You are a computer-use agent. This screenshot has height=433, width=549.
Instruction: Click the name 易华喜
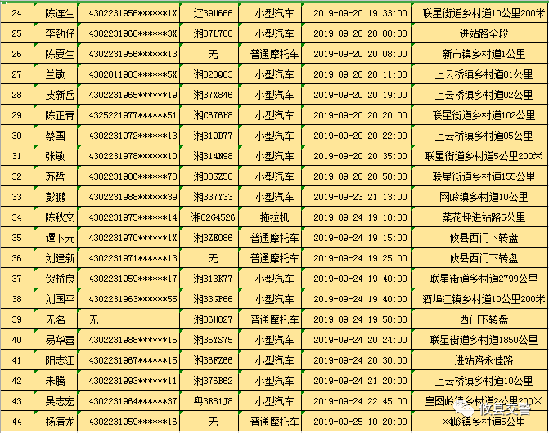[x=60, y=340]
